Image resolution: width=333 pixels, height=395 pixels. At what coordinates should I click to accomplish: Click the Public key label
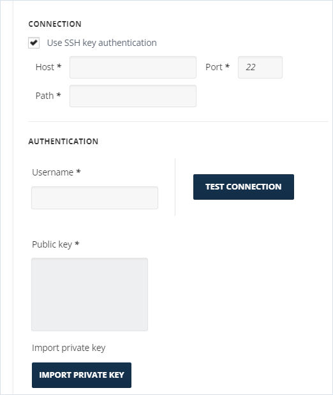pyautogui.click(x=52, y=244)
